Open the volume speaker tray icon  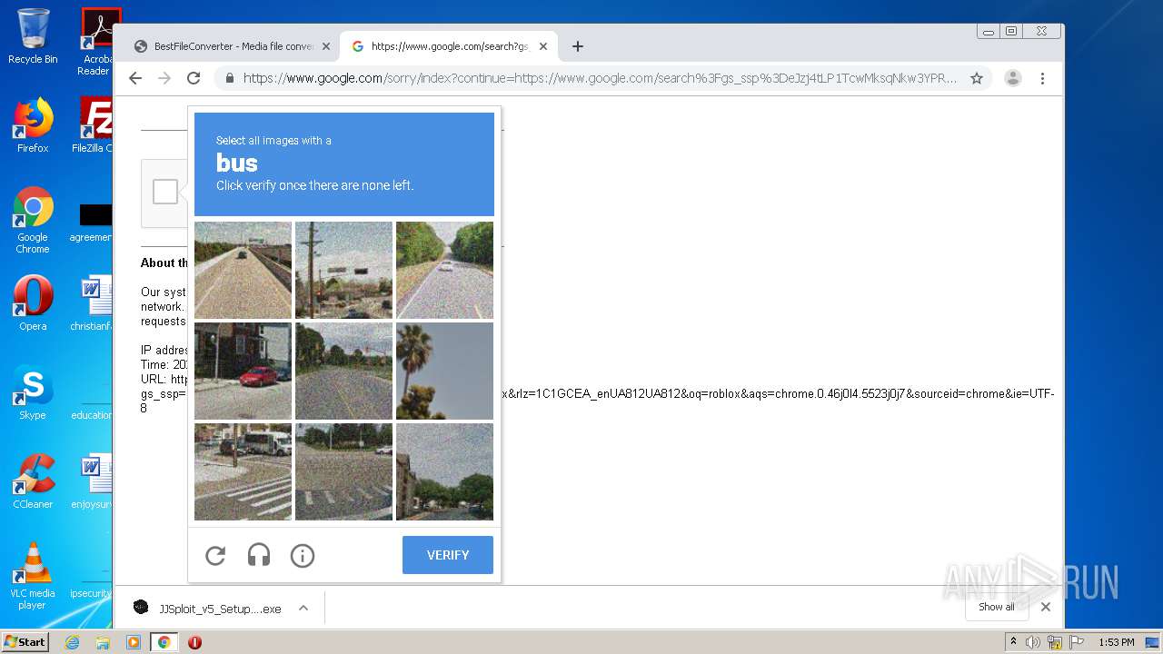click(1033, 642)
